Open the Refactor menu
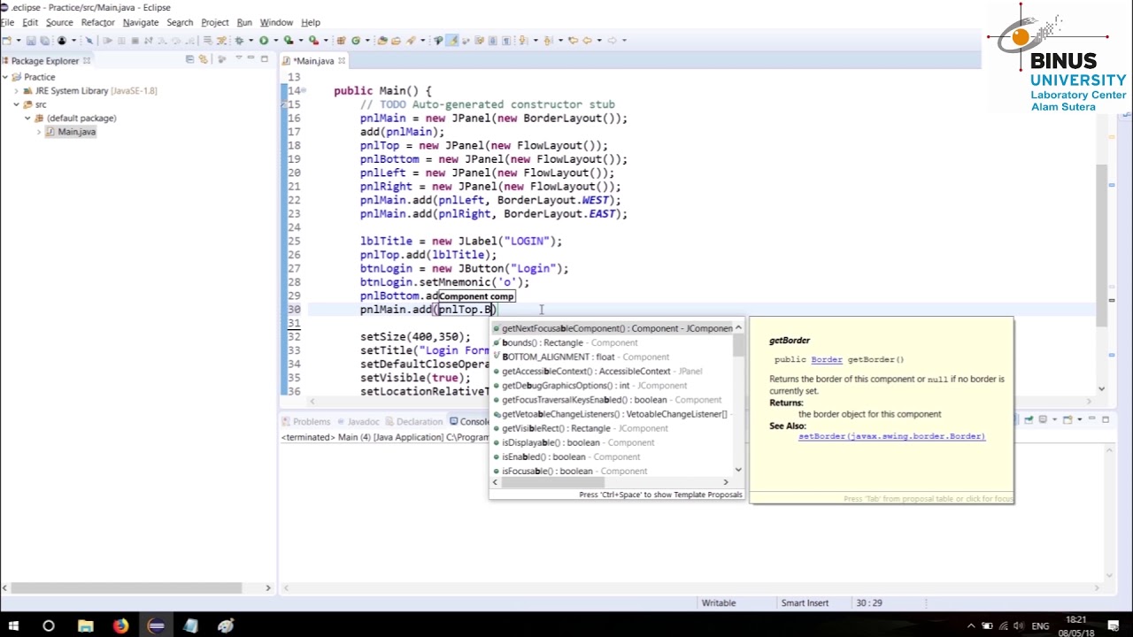Screen dimensions: 1133x637 (x=97, y=22)
